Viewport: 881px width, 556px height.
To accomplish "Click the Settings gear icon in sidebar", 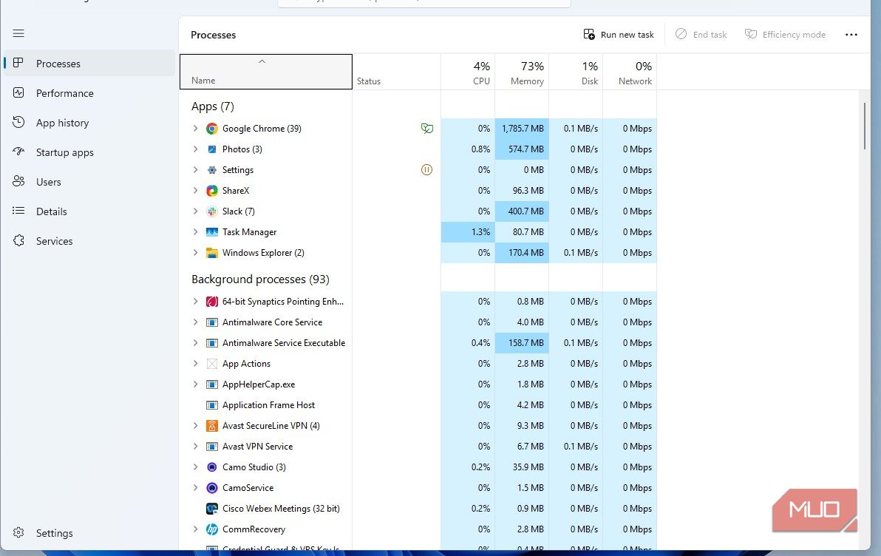I will [18, 532].
